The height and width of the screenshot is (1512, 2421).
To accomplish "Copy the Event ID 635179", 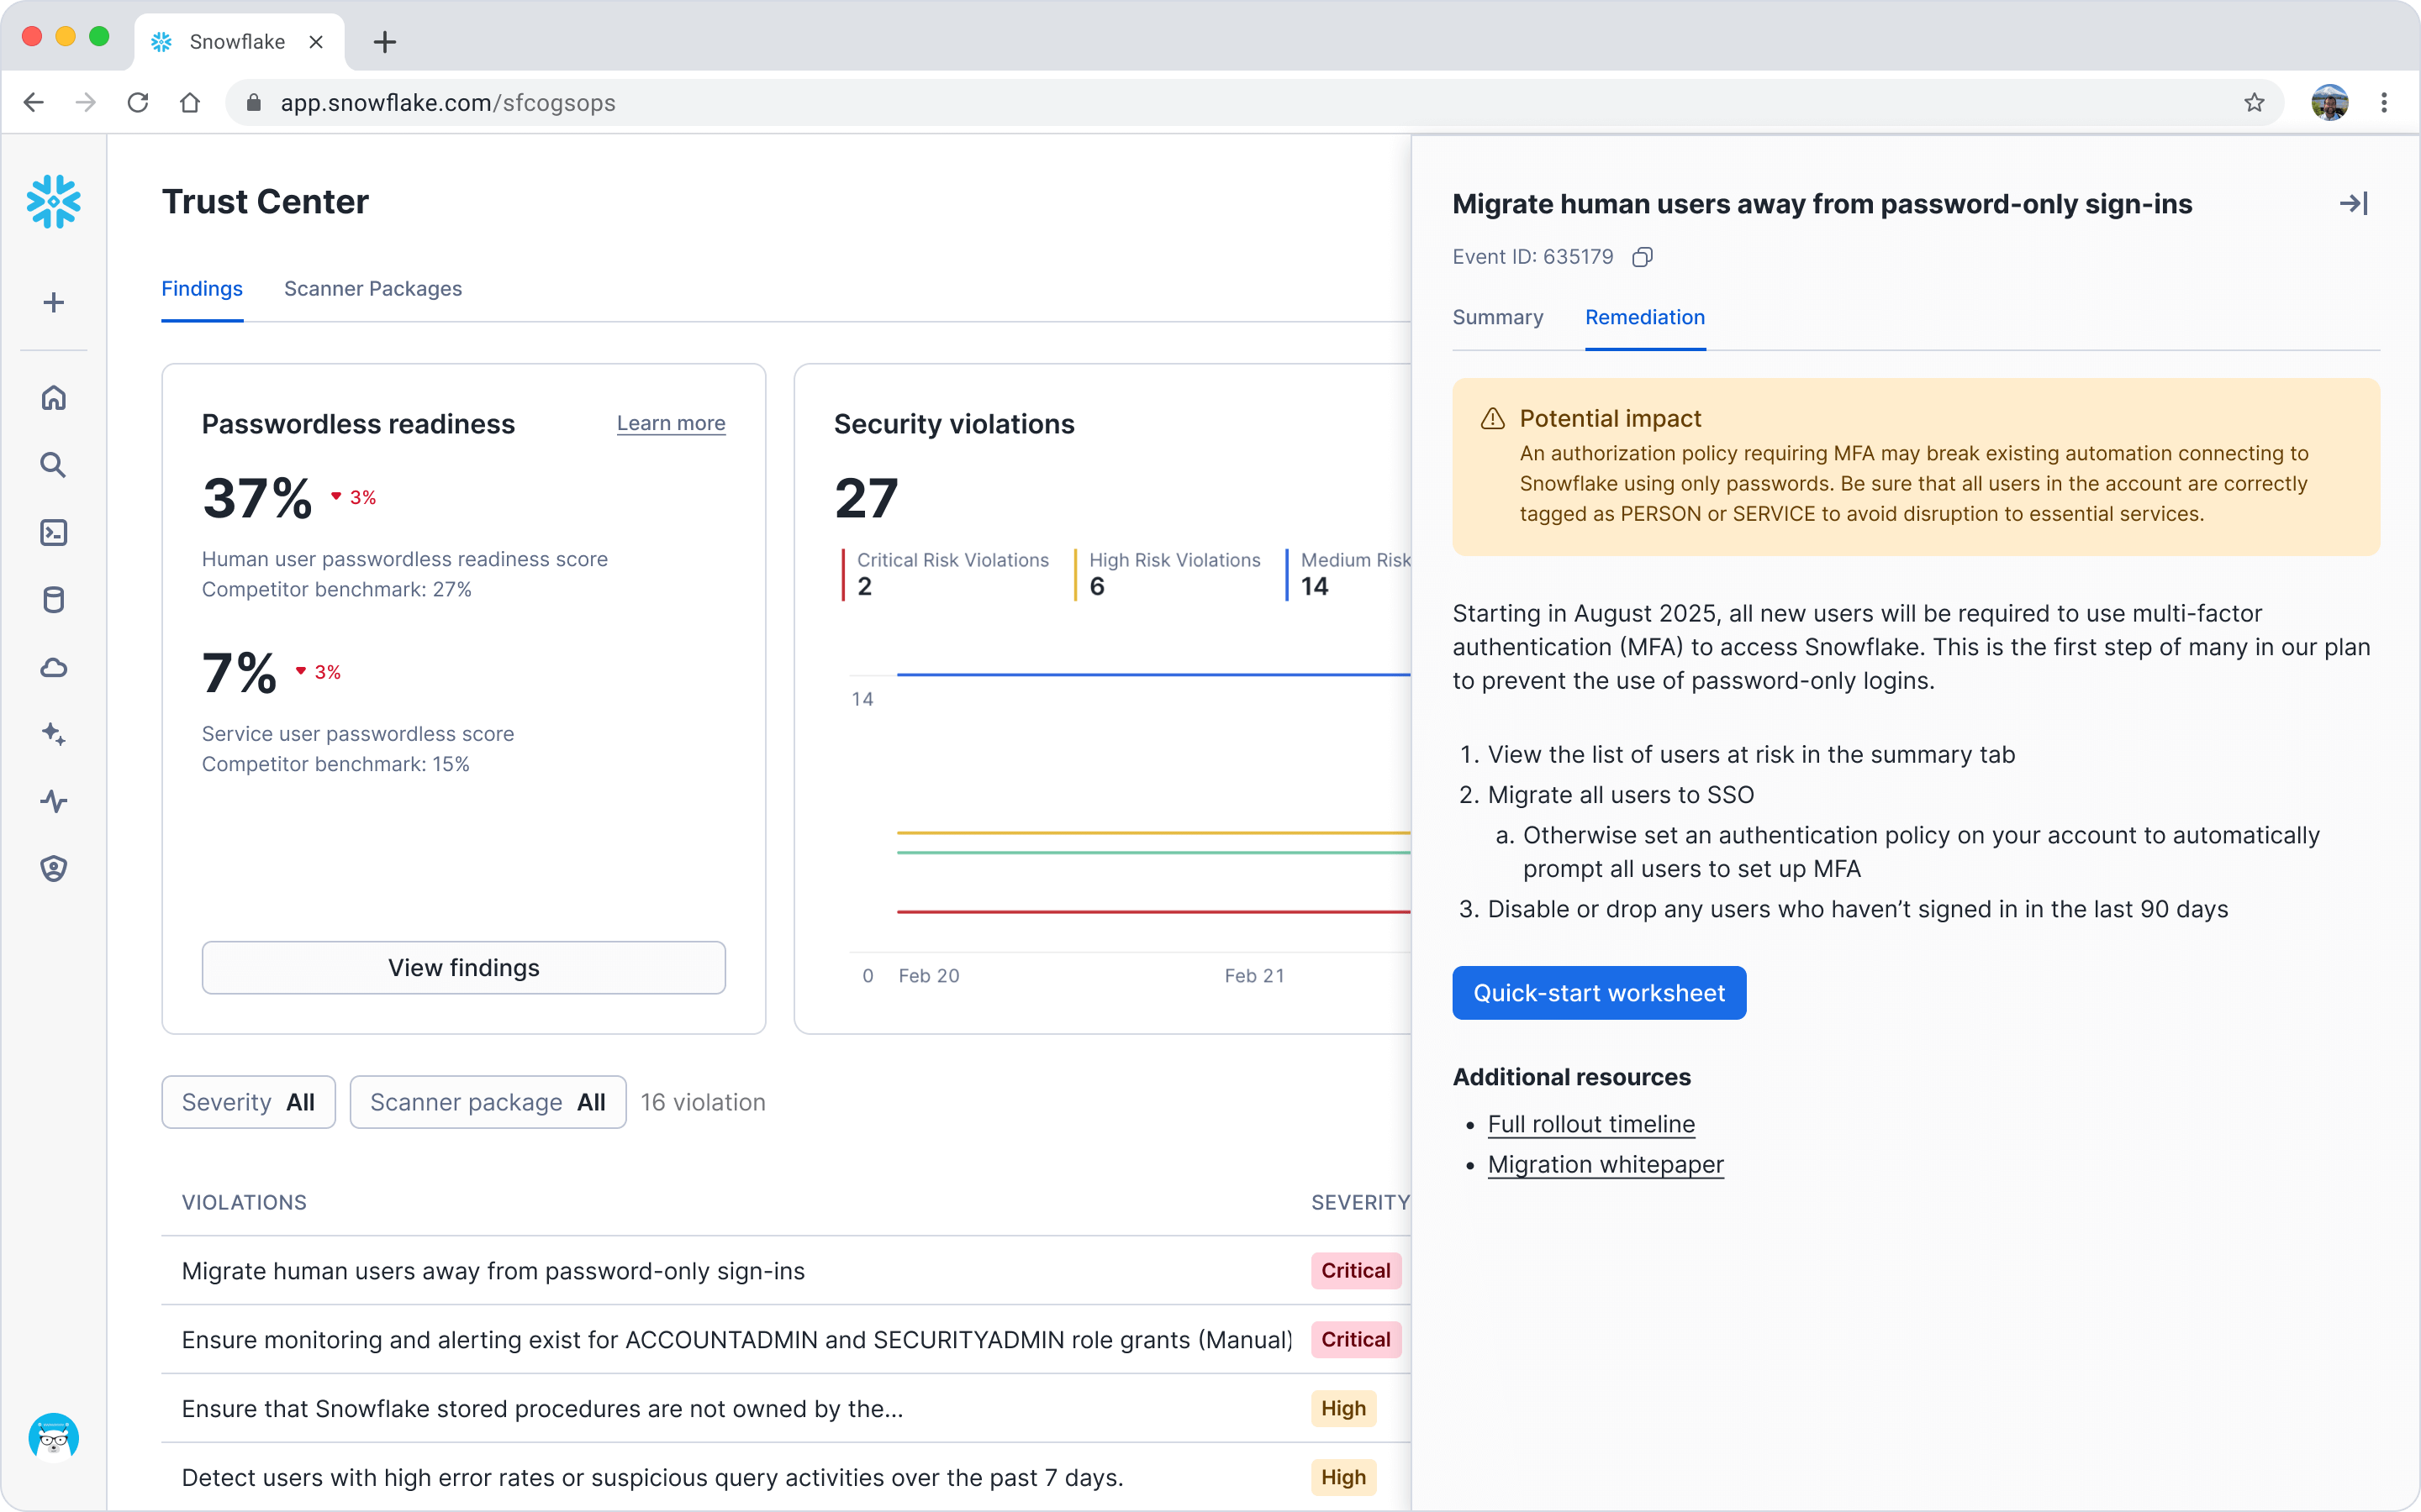I will [x=1643, y=257].
